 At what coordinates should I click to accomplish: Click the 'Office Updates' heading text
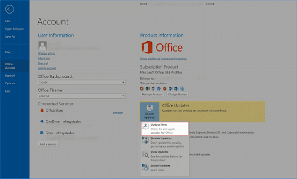pyautogui.click(x=176, y=105)
